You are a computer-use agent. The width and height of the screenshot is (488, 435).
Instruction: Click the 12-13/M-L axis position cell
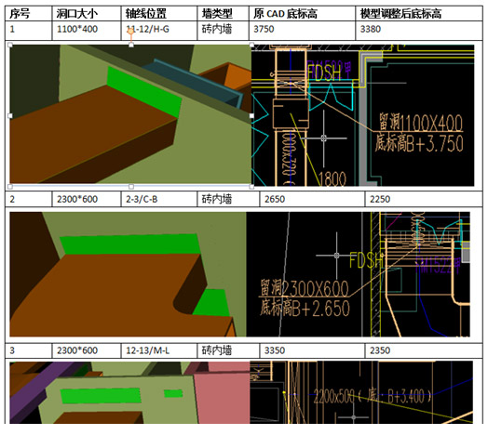159,350
